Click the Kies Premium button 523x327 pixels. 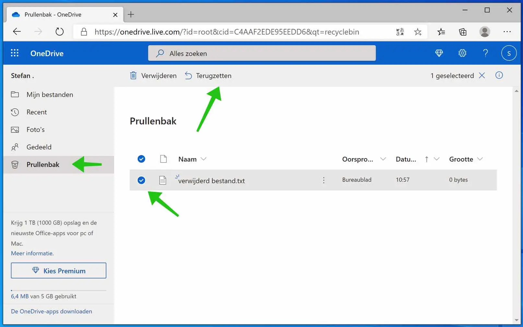coord(59,271)
